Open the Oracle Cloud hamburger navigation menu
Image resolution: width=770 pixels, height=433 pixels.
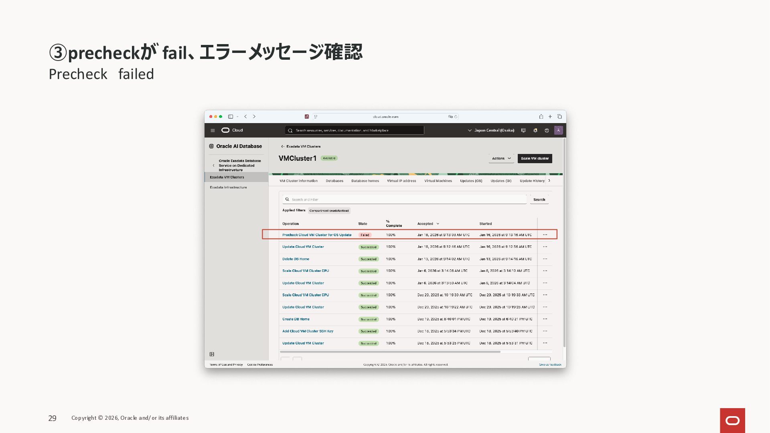coord(213,130)
